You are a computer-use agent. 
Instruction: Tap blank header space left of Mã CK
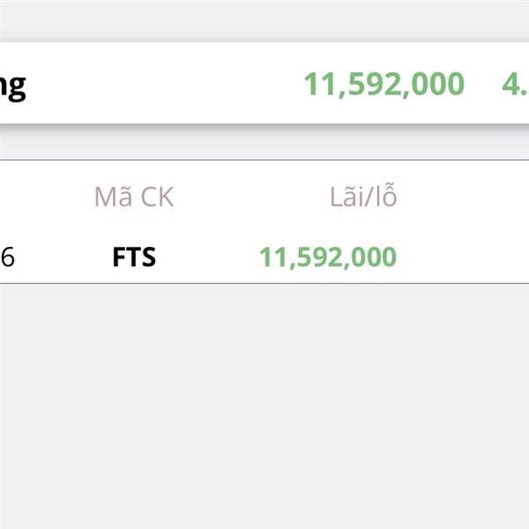click(44, 197)
